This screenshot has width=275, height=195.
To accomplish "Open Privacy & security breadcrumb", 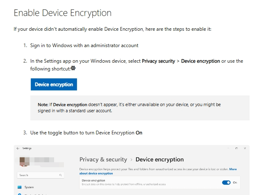I will [x=103, y=159].
